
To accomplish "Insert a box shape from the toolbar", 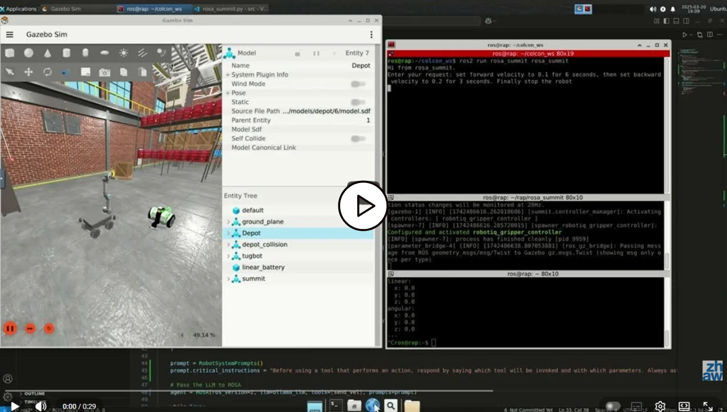I will pos(10,53).
